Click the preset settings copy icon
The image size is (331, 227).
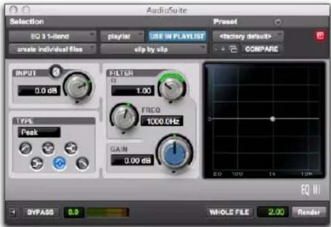point(233,49)
